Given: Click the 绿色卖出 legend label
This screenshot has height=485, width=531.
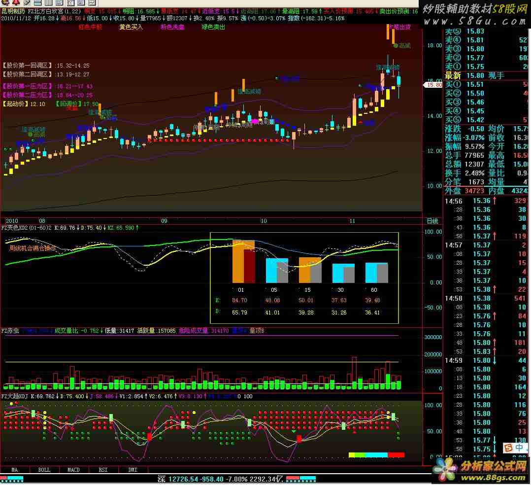Looking at the screenshot, I should (x=213, y=27).
